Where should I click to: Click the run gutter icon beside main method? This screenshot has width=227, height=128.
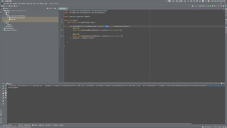pyautogui.click(x=61, y=22)
